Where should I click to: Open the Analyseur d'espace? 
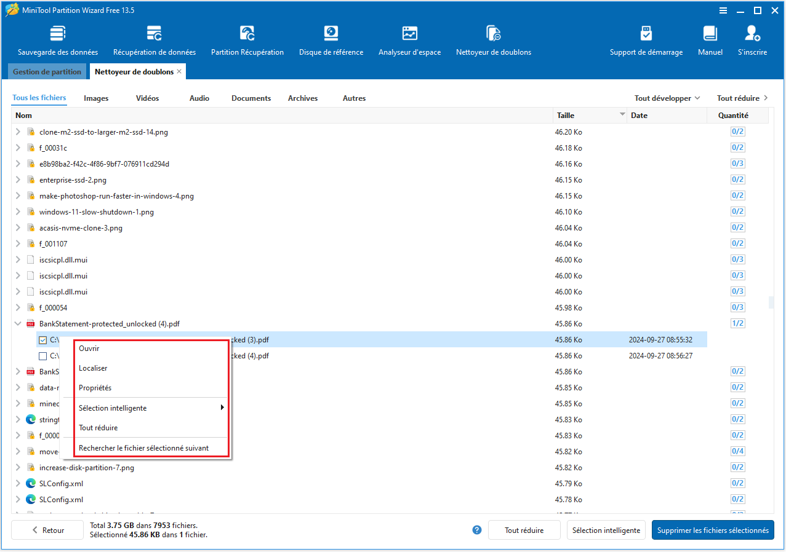click(x=409, y=39)
